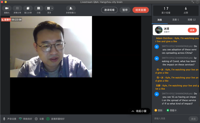Open the 答题卡 answer card feature
This screenshot has height=123, width=200.
pos(172,110)
